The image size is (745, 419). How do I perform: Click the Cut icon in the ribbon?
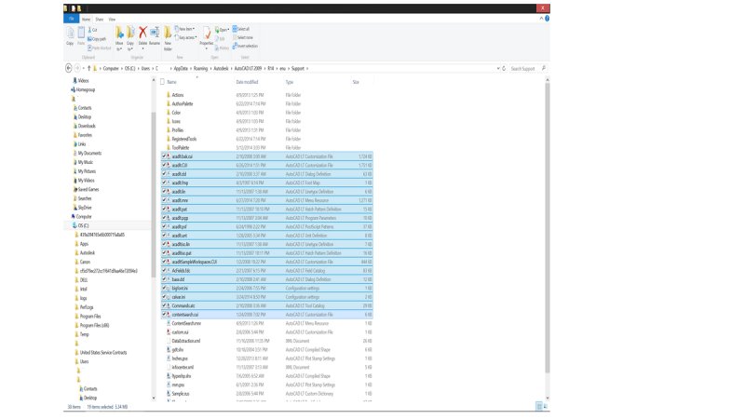[94, 29]
